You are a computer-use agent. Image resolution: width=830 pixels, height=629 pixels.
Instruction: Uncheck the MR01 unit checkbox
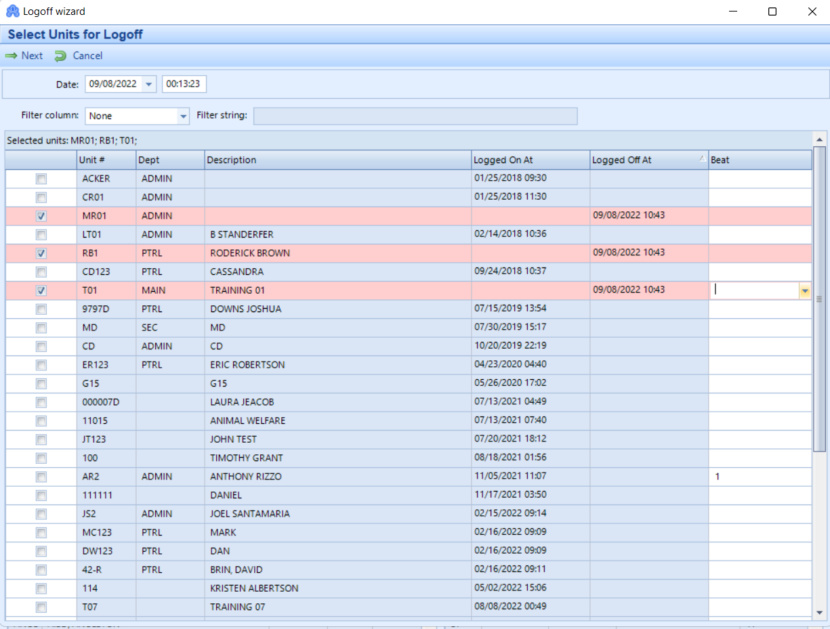41,216
